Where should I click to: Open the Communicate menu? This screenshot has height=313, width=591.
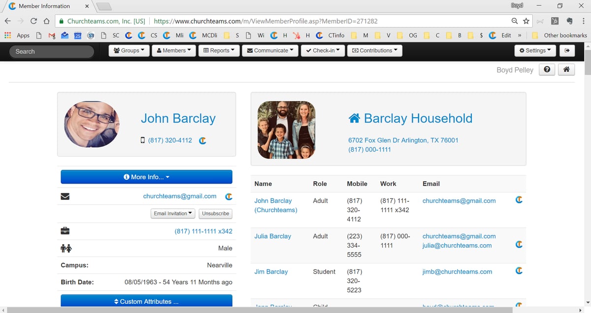(270, 51)
